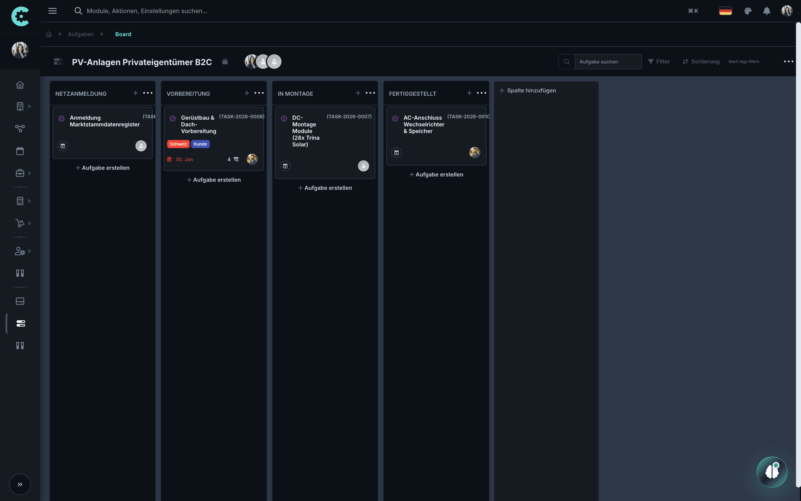Open the Home dashboard from the sidebar

pyautogui.click(x=20, y=85)
